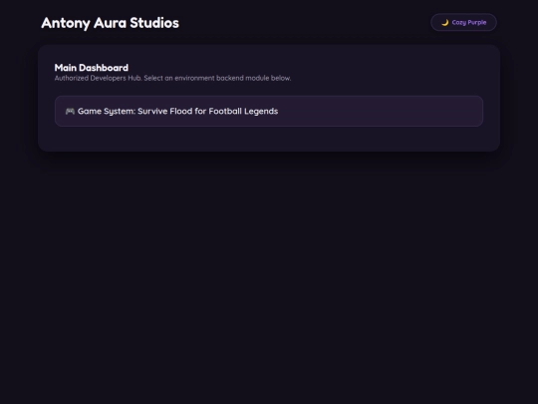
Task: Switch theme using the moon pill button
Action: [463, 22]
